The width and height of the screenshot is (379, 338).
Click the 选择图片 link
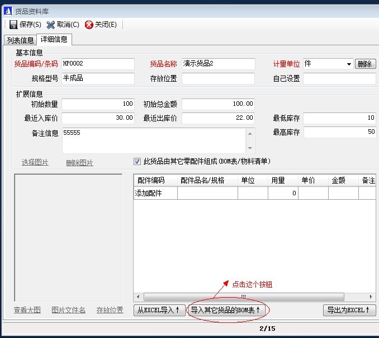[35, 163]
